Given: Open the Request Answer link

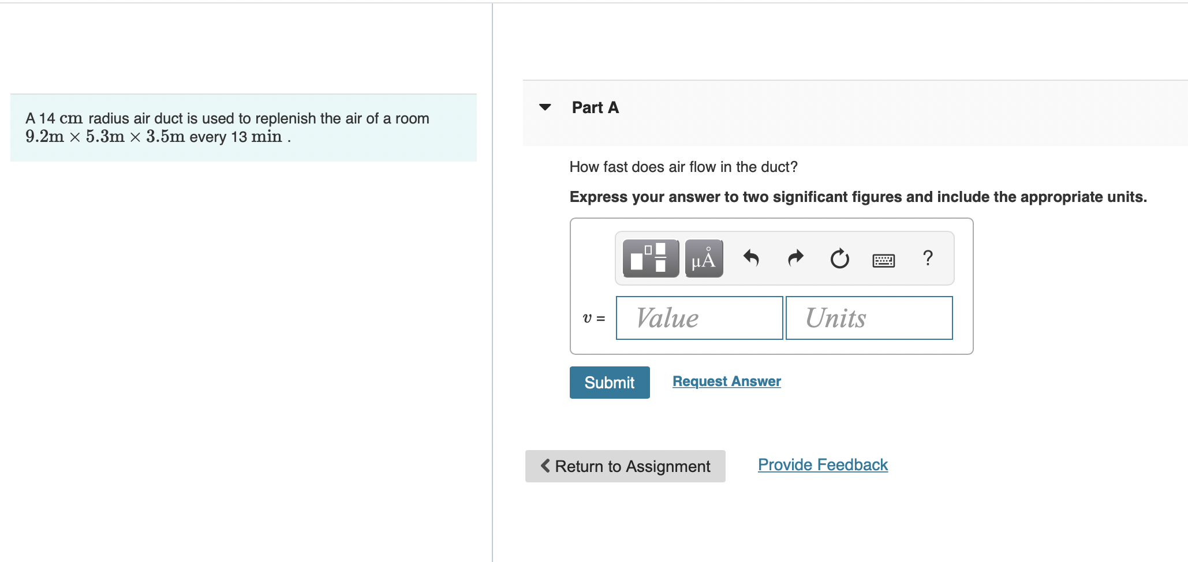Looking at the screenshot, I should 727,381.
